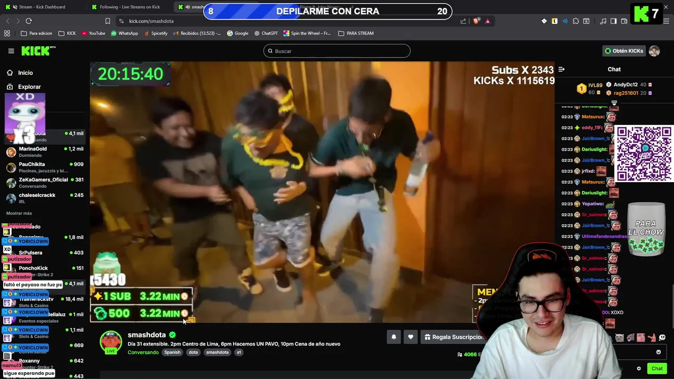Viewport: 674px width, 379px height.
Task: Open the Conversando category link
Action: tap(143, 352)
